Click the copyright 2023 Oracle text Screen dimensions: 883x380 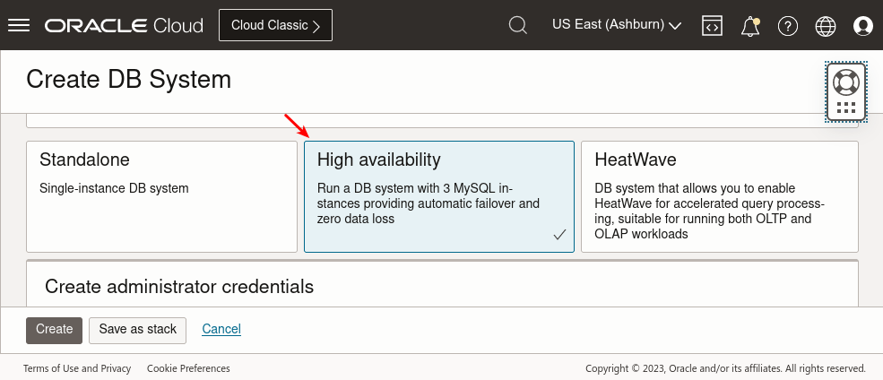point(725,368)
